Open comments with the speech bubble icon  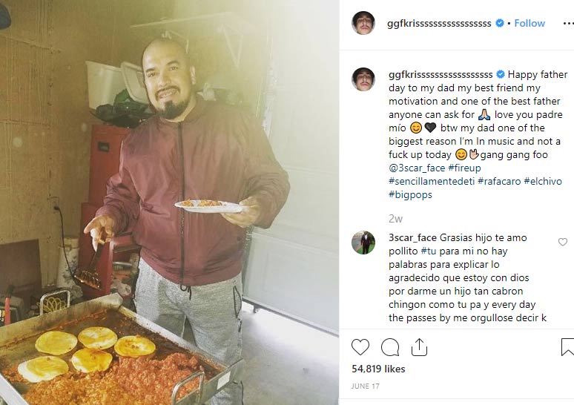[x=390, y=347]
